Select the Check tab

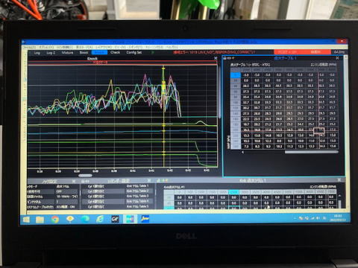[x=115, y=52]
